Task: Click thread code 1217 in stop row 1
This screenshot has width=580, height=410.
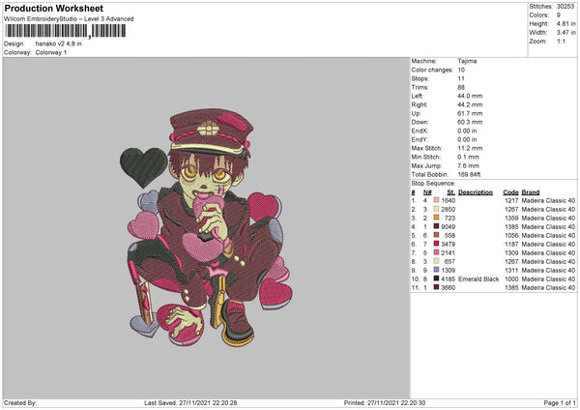Action: 511,200
